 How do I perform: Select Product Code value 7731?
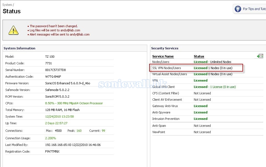coord(48,63)
